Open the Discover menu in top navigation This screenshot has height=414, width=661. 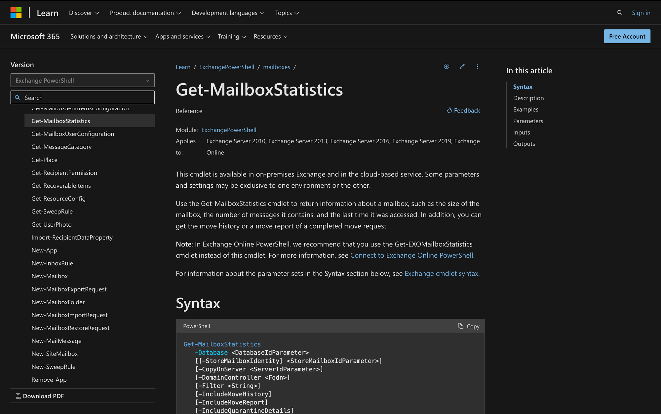coord(84,13)
